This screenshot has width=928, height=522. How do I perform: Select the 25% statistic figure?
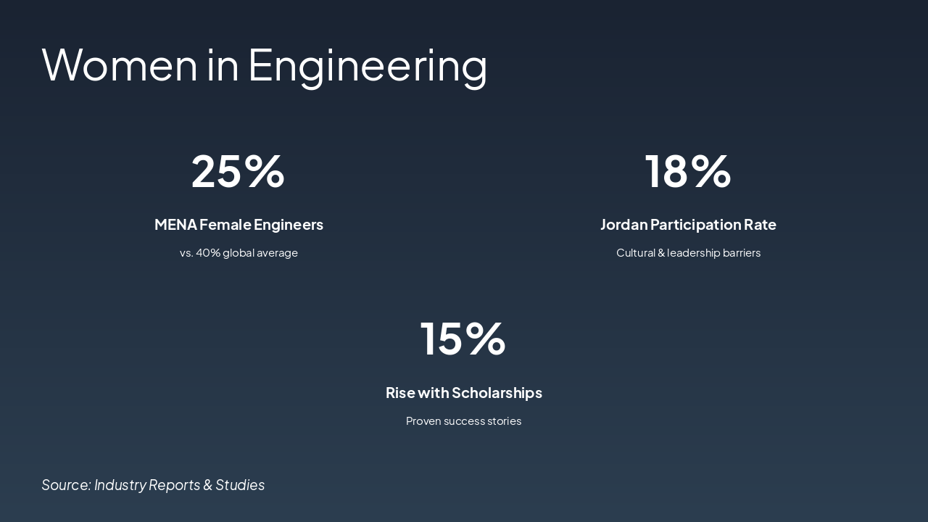pyautogui.click(x=238, y=172)
